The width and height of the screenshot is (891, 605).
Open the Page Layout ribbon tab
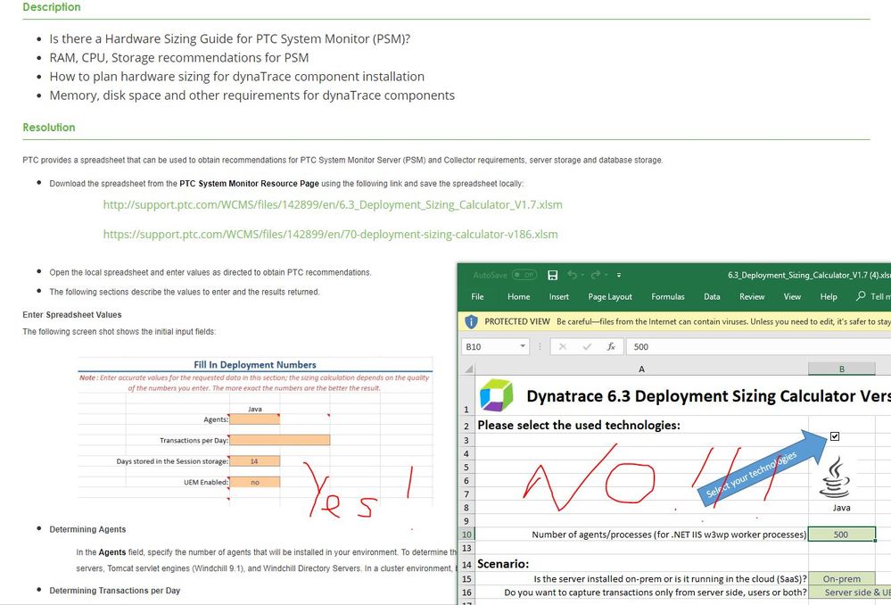tap(610, 297)
